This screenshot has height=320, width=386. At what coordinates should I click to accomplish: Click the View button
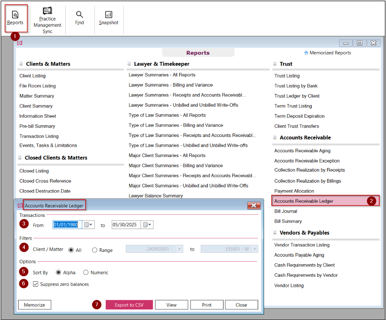click(x=171, y=305)
